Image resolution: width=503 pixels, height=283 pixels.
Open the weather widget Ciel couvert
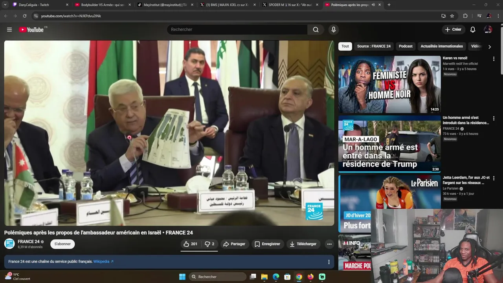(18, 277)
